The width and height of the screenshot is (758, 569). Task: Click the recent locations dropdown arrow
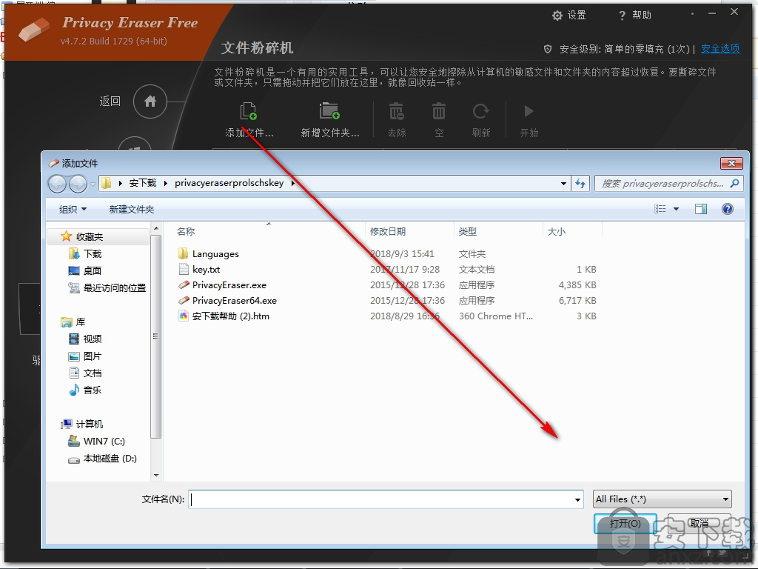click(93, 184)
